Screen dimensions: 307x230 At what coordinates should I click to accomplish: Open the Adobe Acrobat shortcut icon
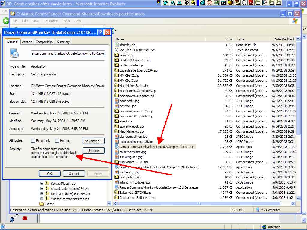[251, 3]
